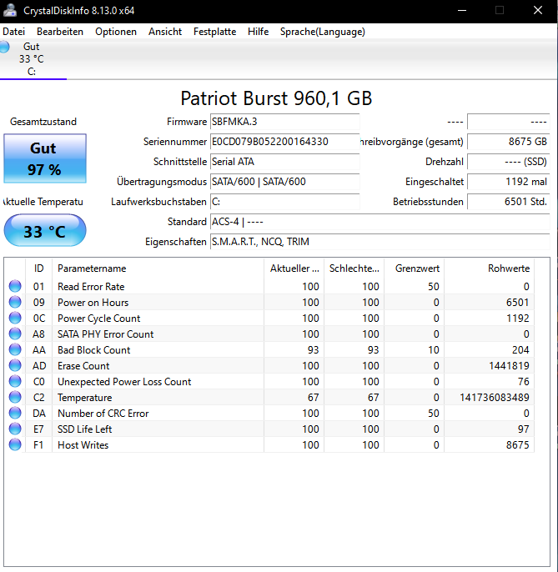Click the 8675 GB total writes field
The width and height of the screenshot is (558, 572).
click(508, 142)
